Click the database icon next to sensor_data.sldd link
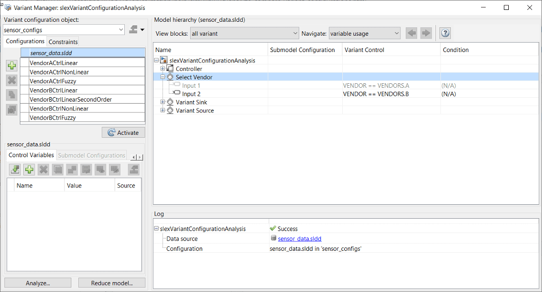This screenshot has width=542, height=292. pyautogui.click(x=273, y=238)
